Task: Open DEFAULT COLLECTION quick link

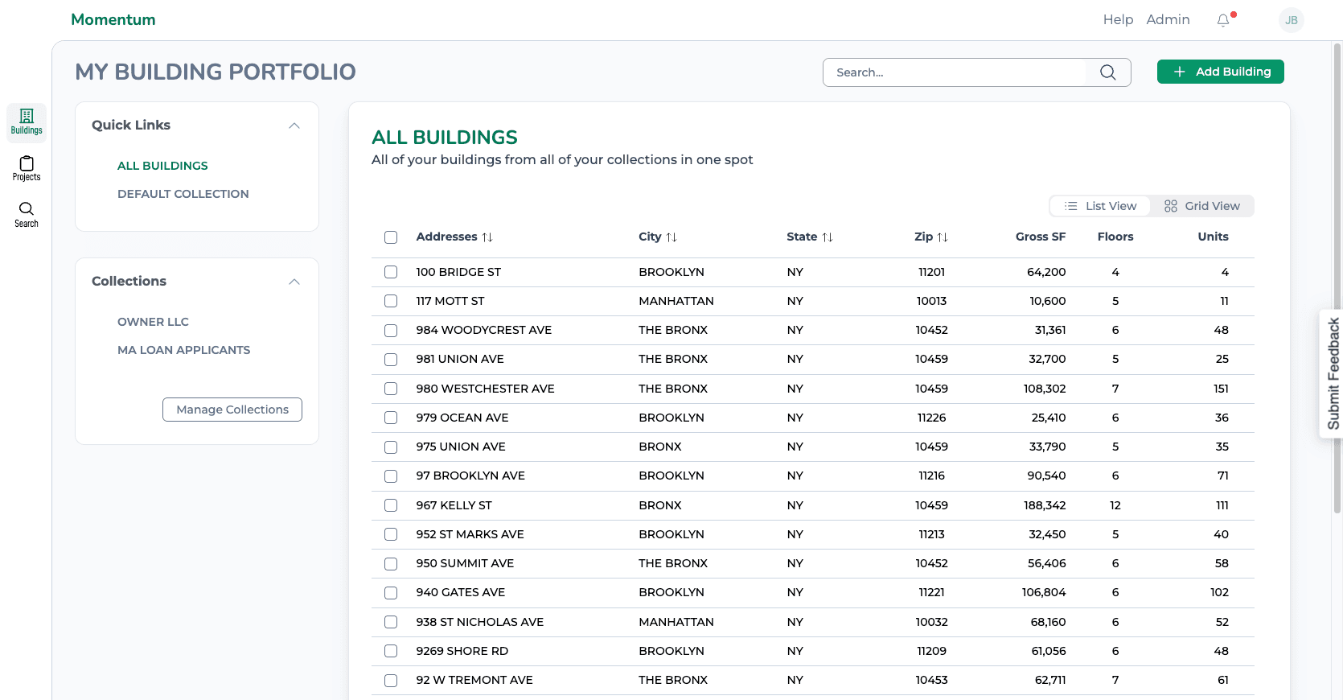Action: pyautogui.click(x=183, y=194)
